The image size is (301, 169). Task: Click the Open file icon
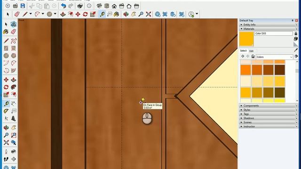[15, 6]
